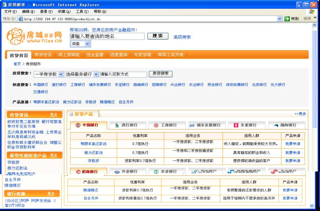
Task: Open the 类型 type dropdown
Action: 87,44
